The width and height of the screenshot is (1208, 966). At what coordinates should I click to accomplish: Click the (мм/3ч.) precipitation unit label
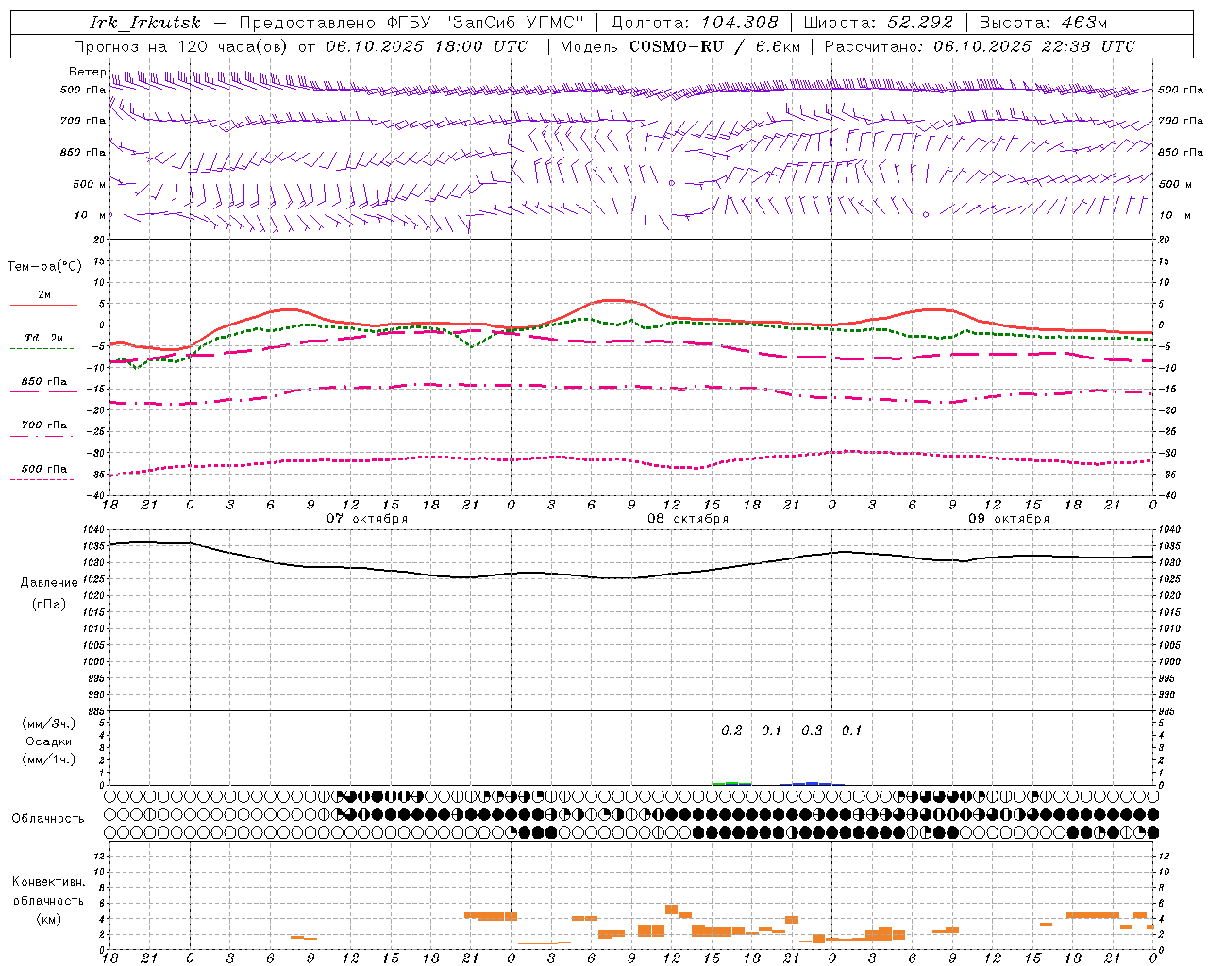click(x=49, y=724)
